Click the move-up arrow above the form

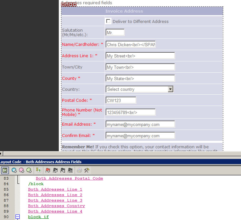(x=63, y=5)
